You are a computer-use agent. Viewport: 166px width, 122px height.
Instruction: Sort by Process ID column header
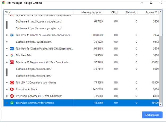[x=148, y=12]
